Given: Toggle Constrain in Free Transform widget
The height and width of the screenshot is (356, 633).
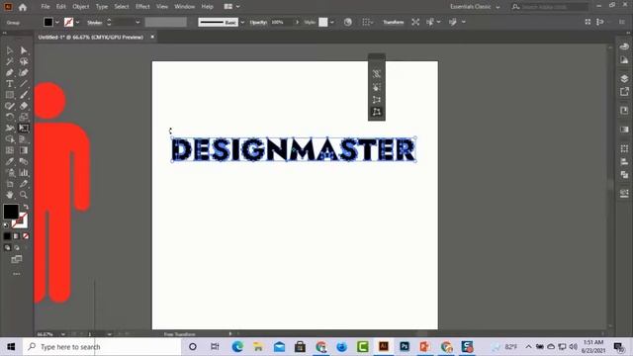Looking at the screenshot, I should (x=377, y=74).
